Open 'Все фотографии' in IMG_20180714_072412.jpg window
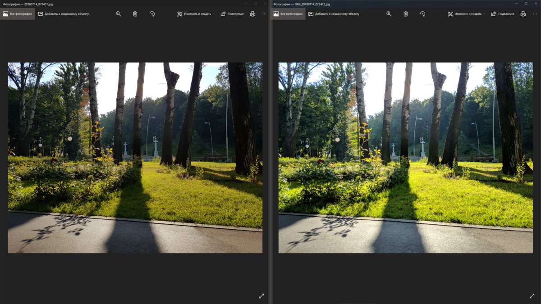 [x=288, y=14]
